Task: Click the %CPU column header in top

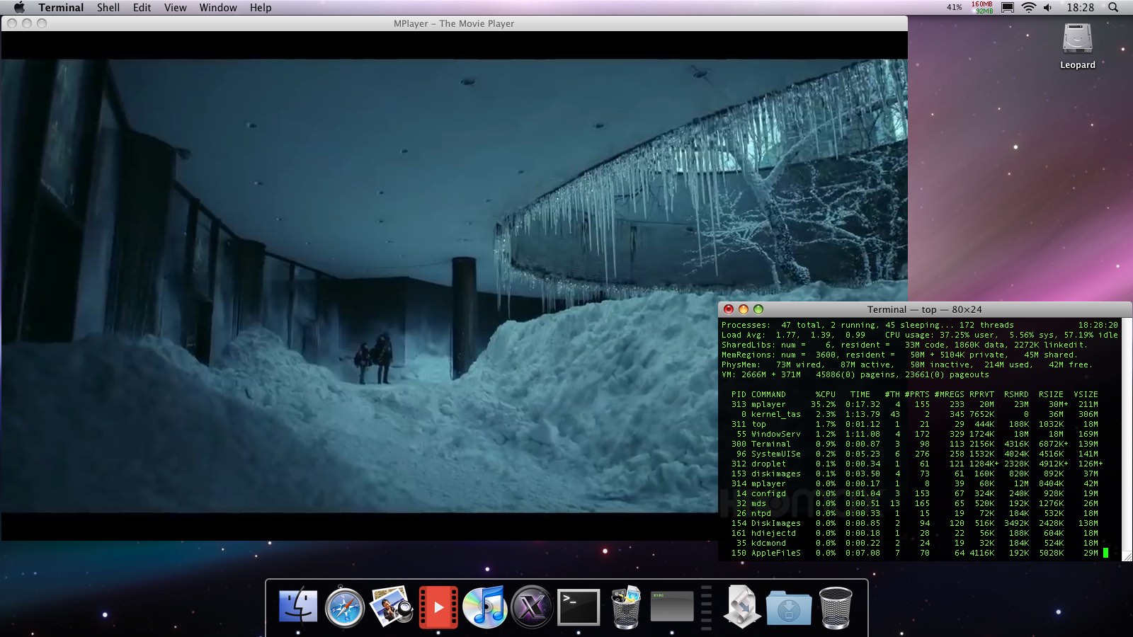Action: click(x=825, y=394)
